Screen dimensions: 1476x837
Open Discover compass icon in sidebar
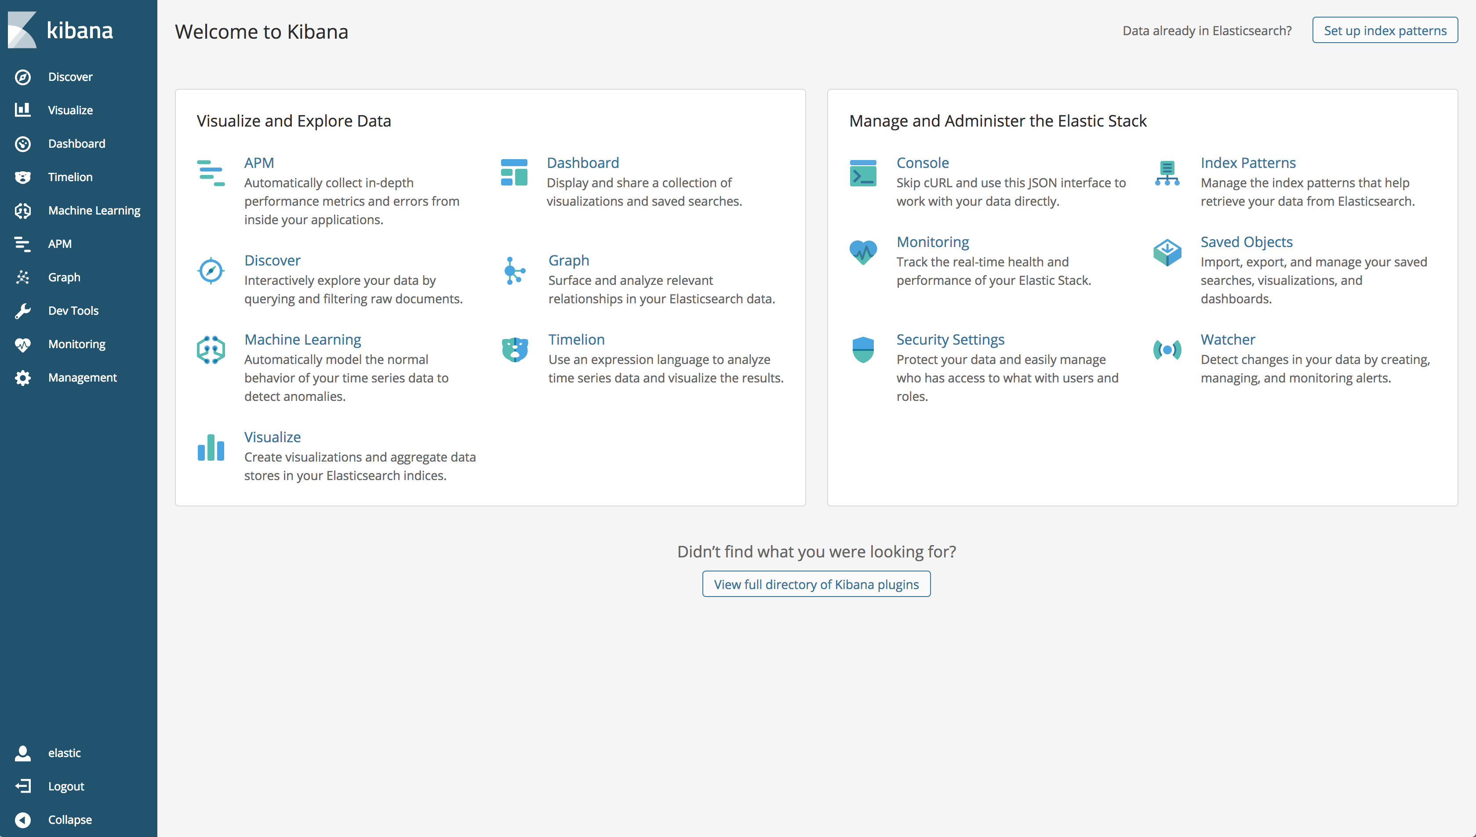tap(23, 77)
